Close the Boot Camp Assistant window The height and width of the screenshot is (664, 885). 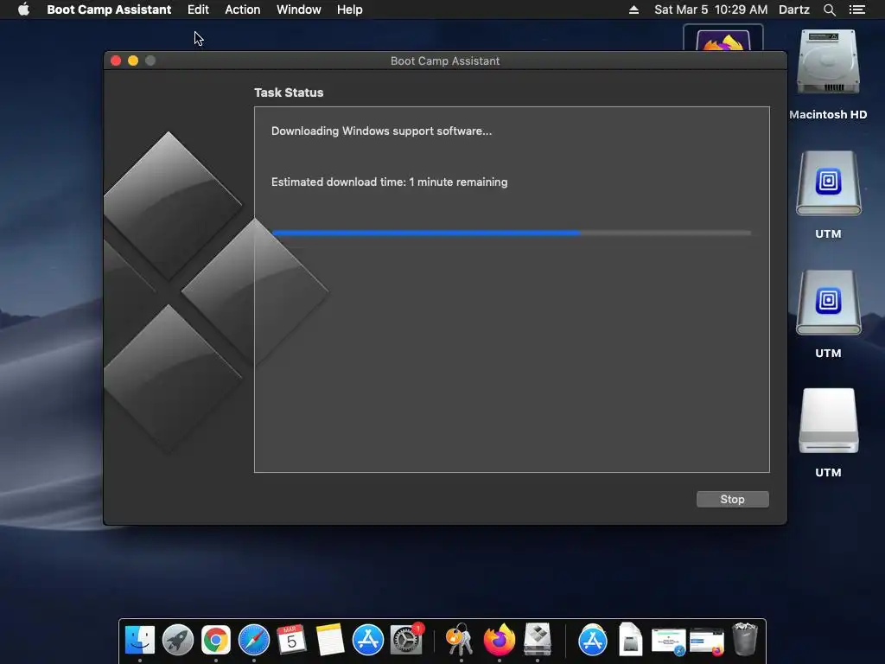116,61
